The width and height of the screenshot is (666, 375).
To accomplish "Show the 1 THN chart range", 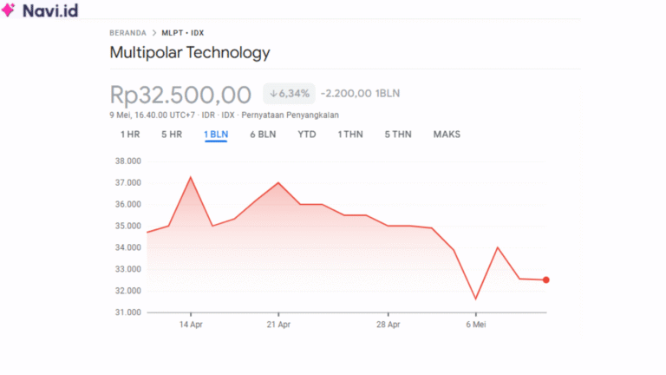I will pyautogui.click(x=350, y=135).
